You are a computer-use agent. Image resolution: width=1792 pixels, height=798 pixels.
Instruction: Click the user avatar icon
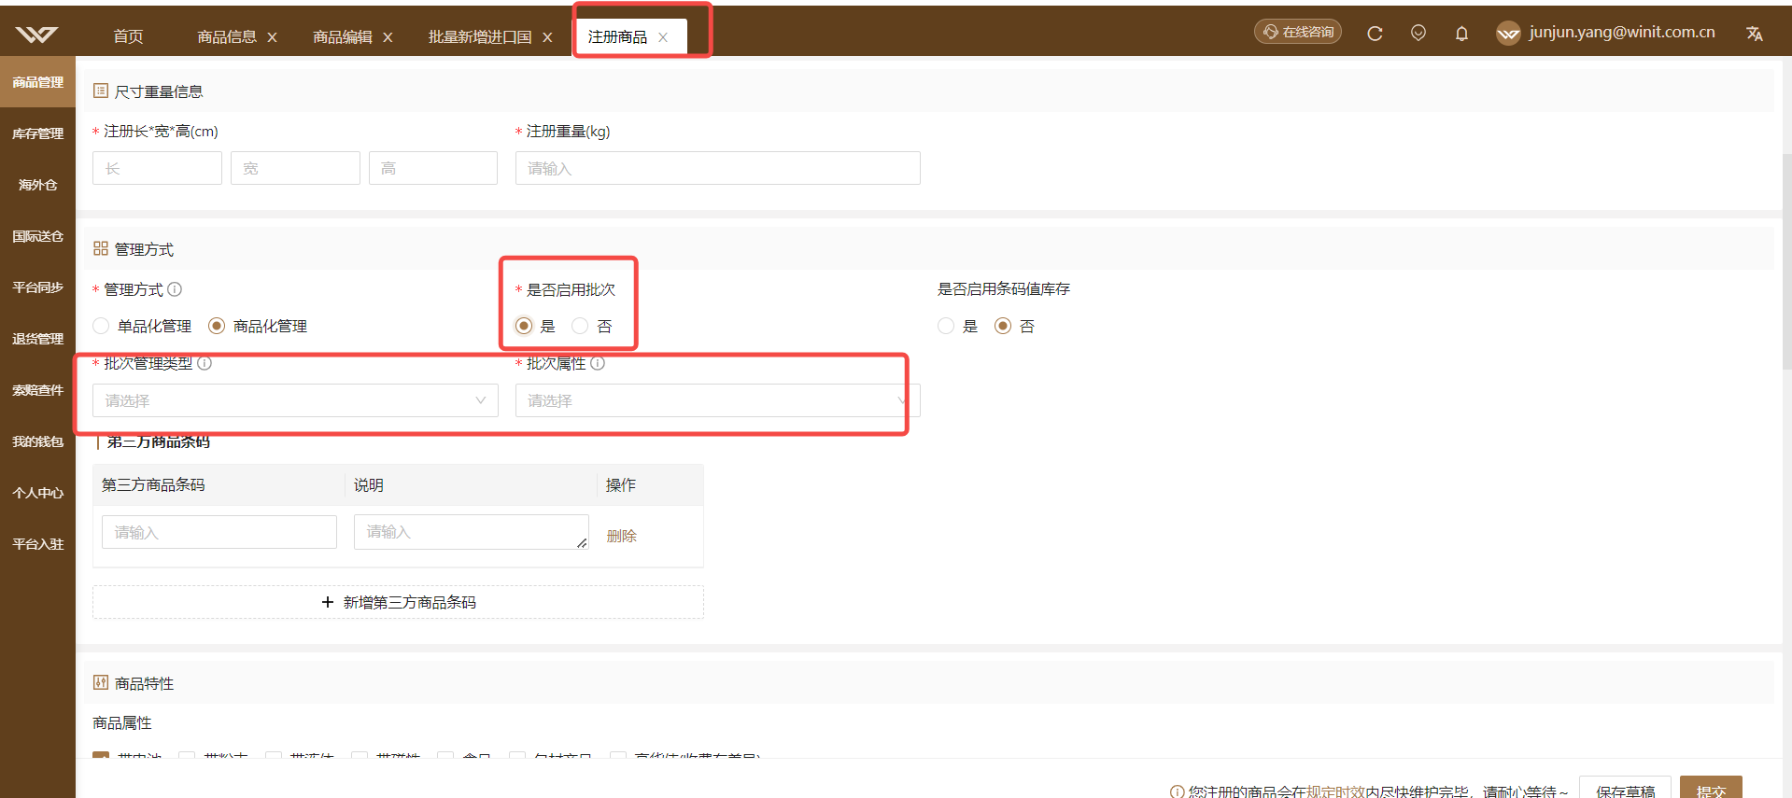point(1508,34)
